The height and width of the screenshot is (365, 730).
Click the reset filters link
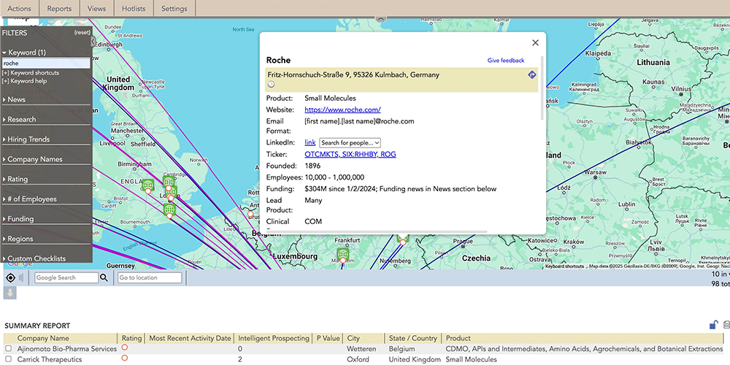(82, 33)
